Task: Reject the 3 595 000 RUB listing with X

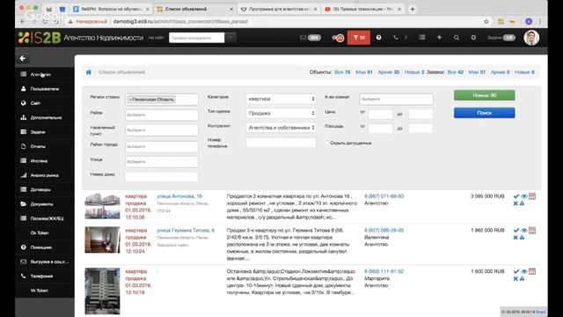Action: point(515,203)
